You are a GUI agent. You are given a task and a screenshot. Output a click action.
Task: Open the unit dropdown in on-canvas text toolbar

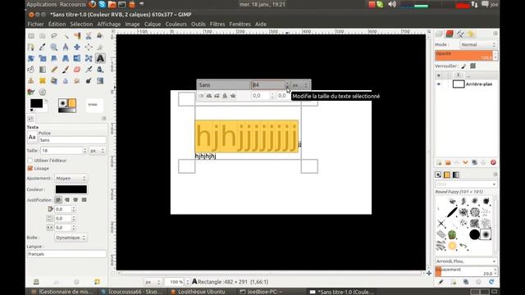(x=300, y=85)
